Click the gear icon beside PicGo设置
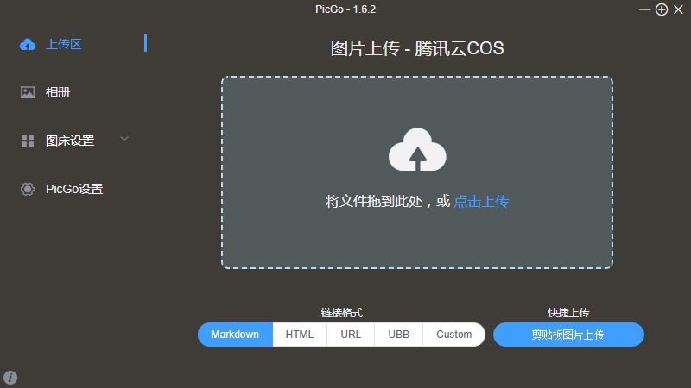The image size is (691, 388). pyautogui.click(x=28, y=189)
